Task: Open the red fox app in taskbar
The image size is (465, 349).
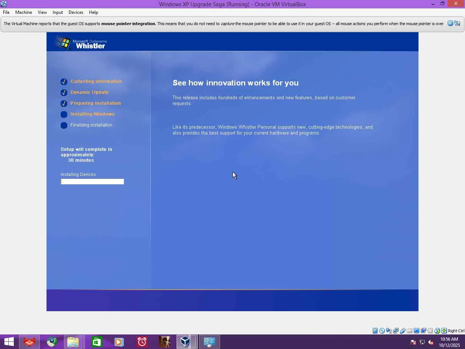Action: [29, 342]
